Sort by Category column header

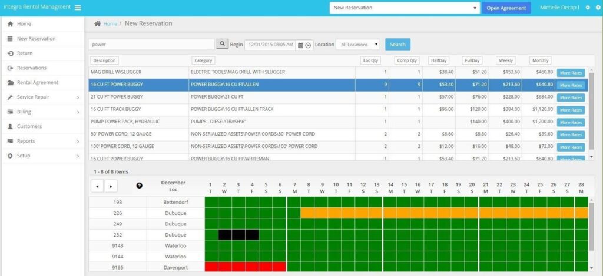pos(203,60)
